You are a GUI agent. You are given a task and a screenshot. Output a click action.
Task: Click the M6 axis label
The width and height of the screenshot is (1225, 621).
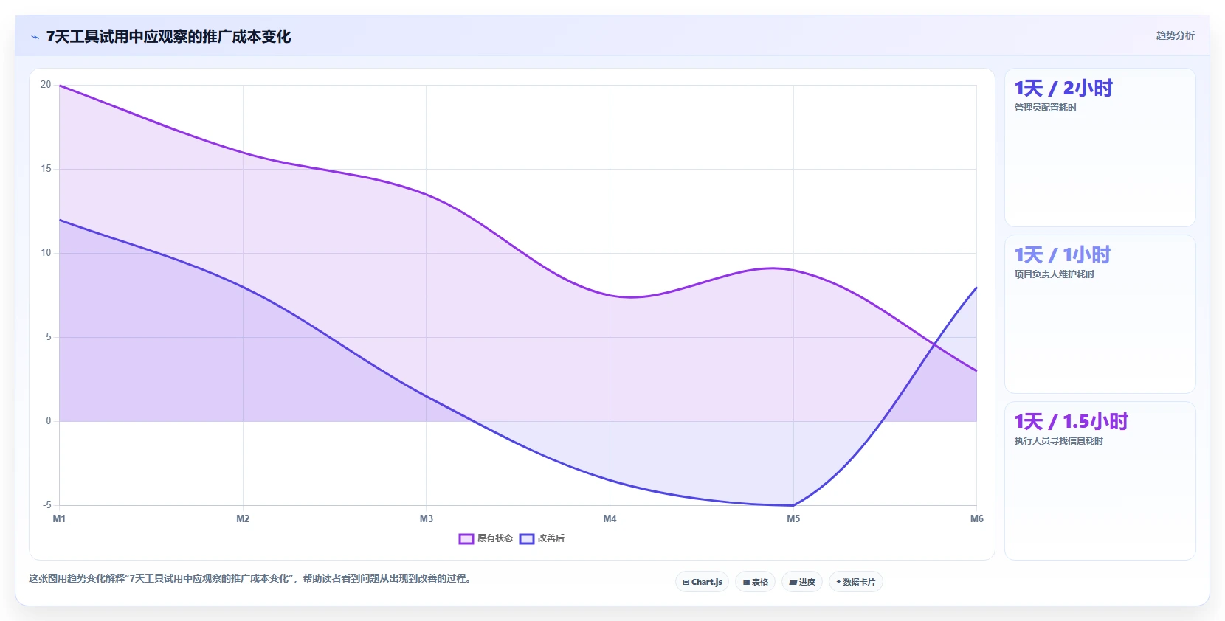point(976,519)
